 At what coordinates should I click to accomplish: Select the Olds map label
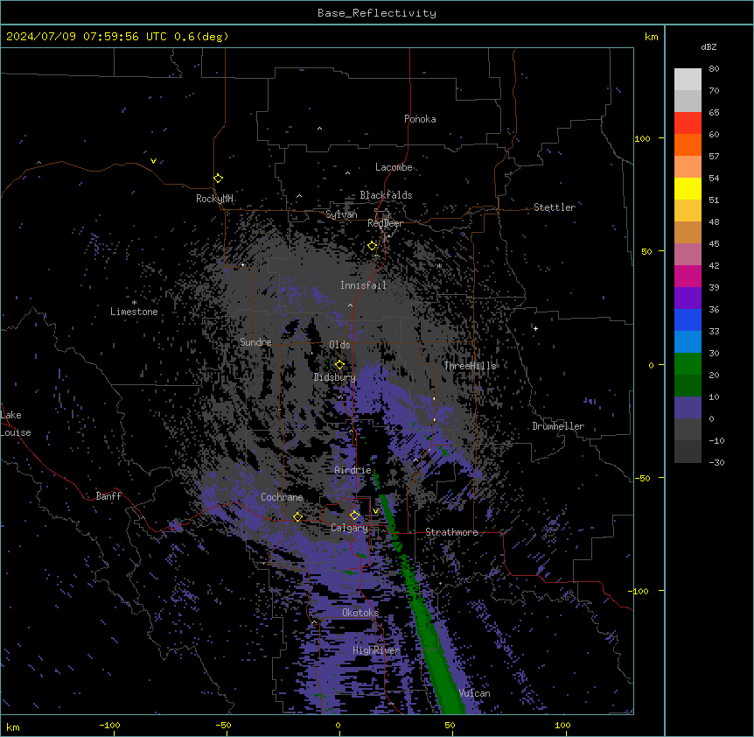tap(339, 345)
